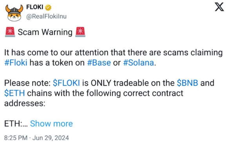Screen dimensions: 228x142
Task: Open the FLOKI profile avatar image
Action: [14, 13]
